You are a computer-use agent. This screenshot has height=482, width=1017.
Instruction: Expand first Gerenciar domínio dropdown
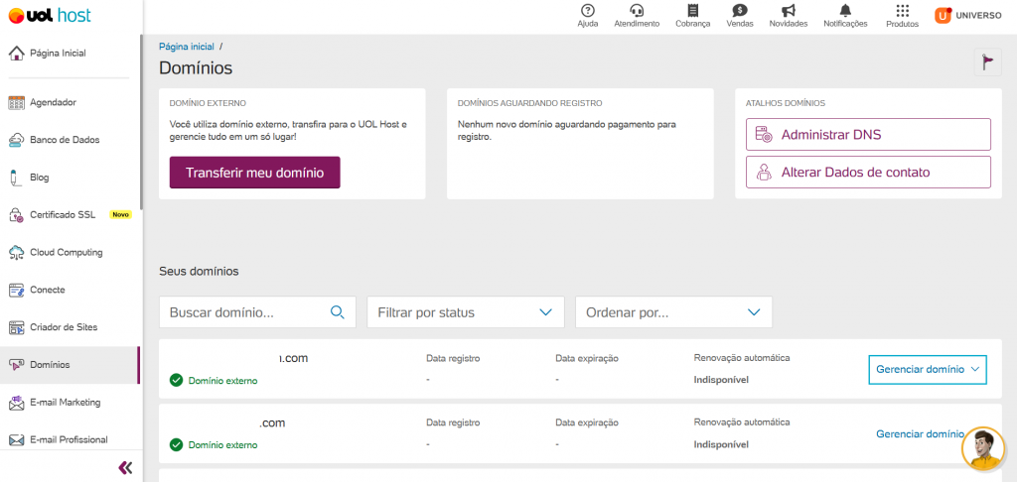(x=928, y=369)
